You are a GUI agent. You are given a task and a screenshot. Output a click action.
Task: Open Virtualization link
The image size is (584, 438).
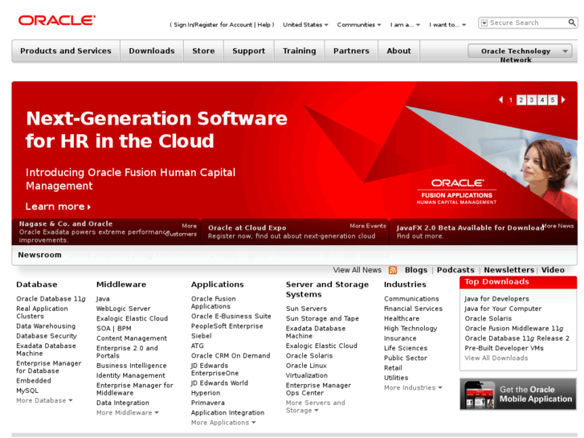(x=307, y=375)
